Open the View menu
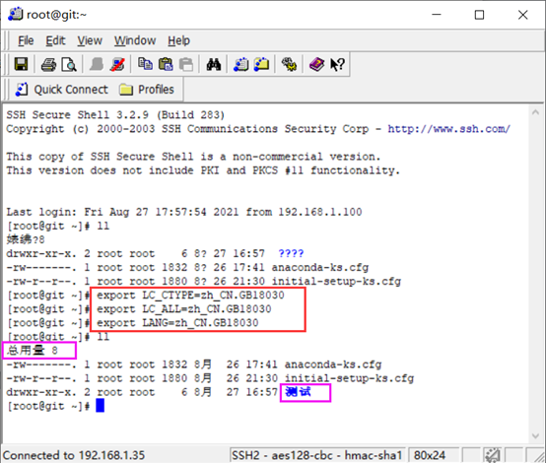Viewport: 546px width, 463px height. 90,40
